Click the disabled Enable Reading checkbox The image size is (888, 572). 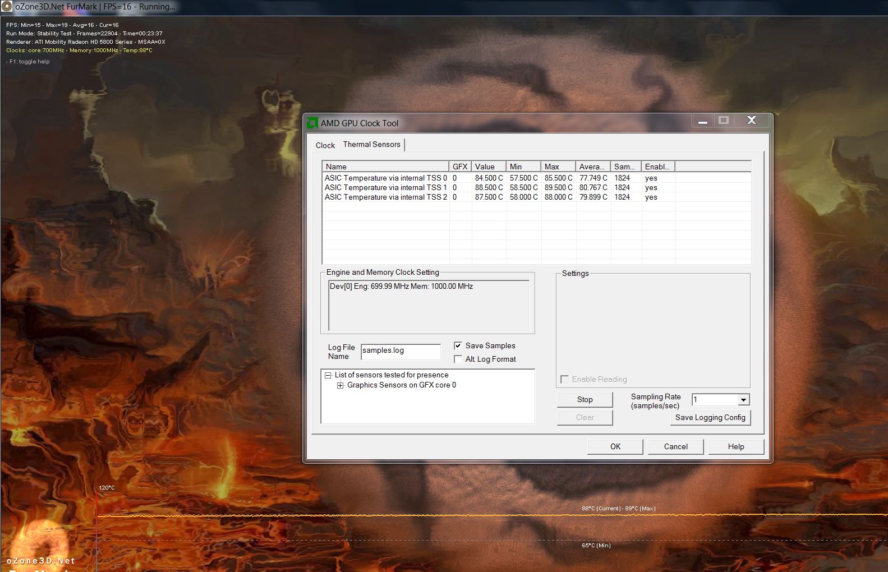[x=564, y=379]
